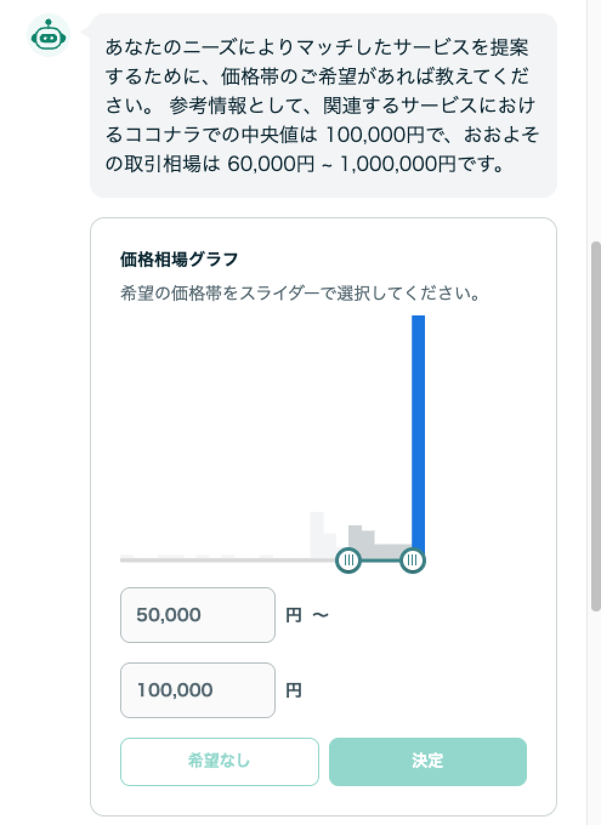Click the tallest light gray histogram bar
The height and width of the screenshot is (825, 601).
coord(317,534)
